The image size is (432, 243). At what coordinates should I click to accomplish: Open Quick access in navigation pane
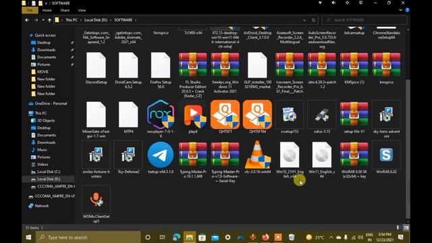(45, 35)
